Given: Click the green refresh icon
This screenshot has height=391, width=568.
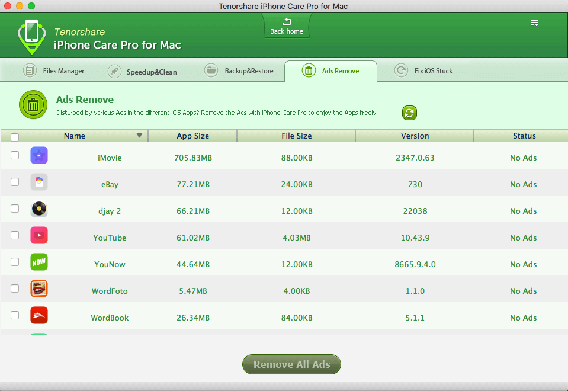Looking at the screenshot, I should (x=409, y=113).
